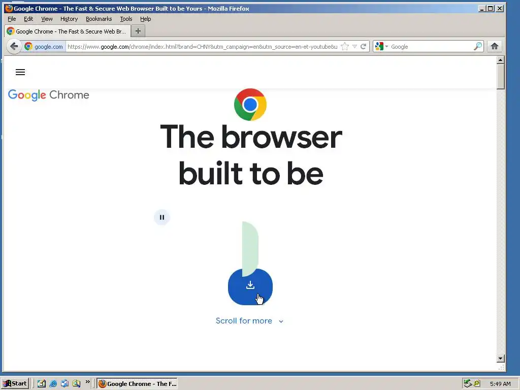Open the View menu

pos(47,19)
